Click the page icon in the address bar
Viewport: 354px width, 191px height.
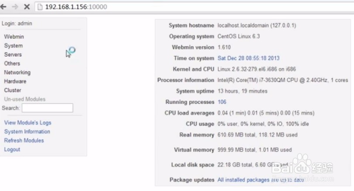click(40, 7)
